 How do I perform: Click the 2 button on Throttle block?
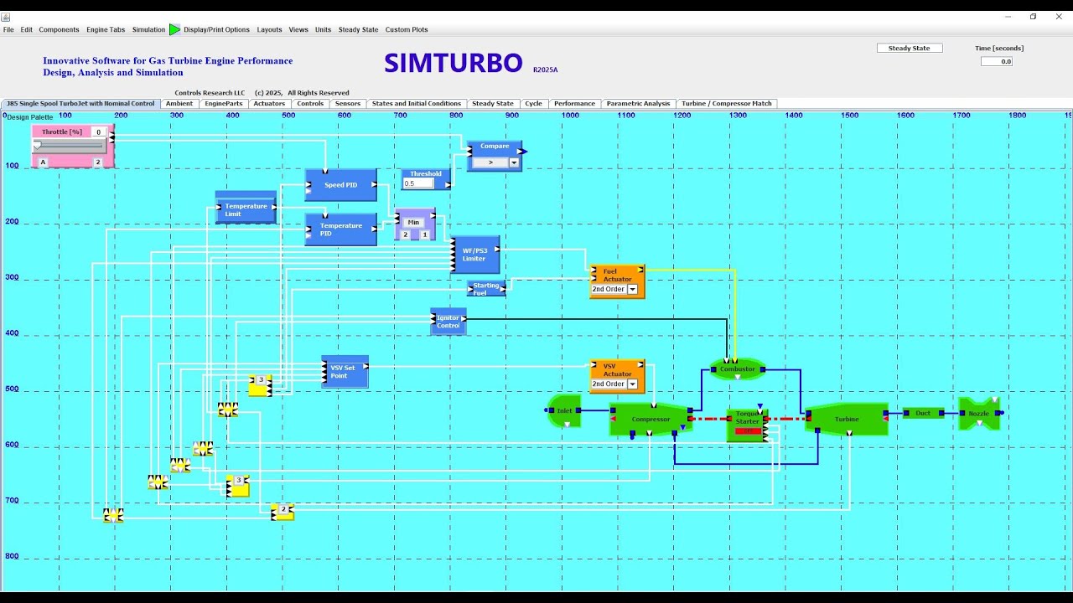pos(97,162)
